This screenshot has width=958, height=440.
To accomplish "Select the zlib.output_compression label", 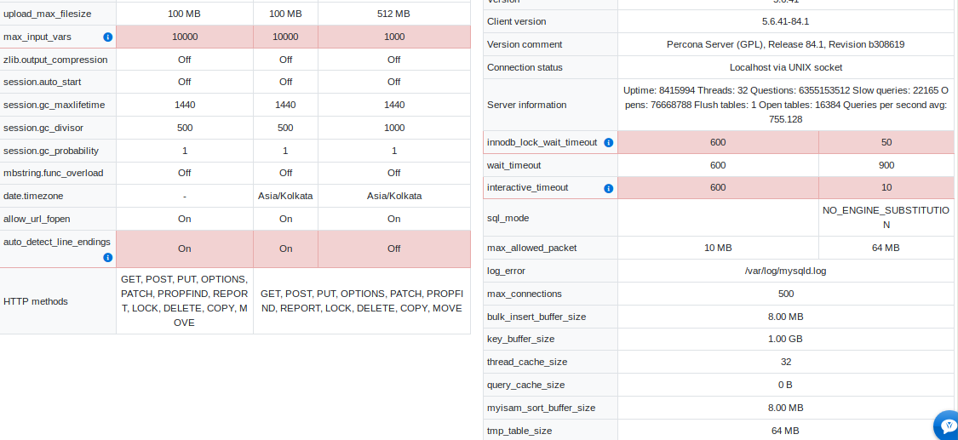I will coord(55,60).
